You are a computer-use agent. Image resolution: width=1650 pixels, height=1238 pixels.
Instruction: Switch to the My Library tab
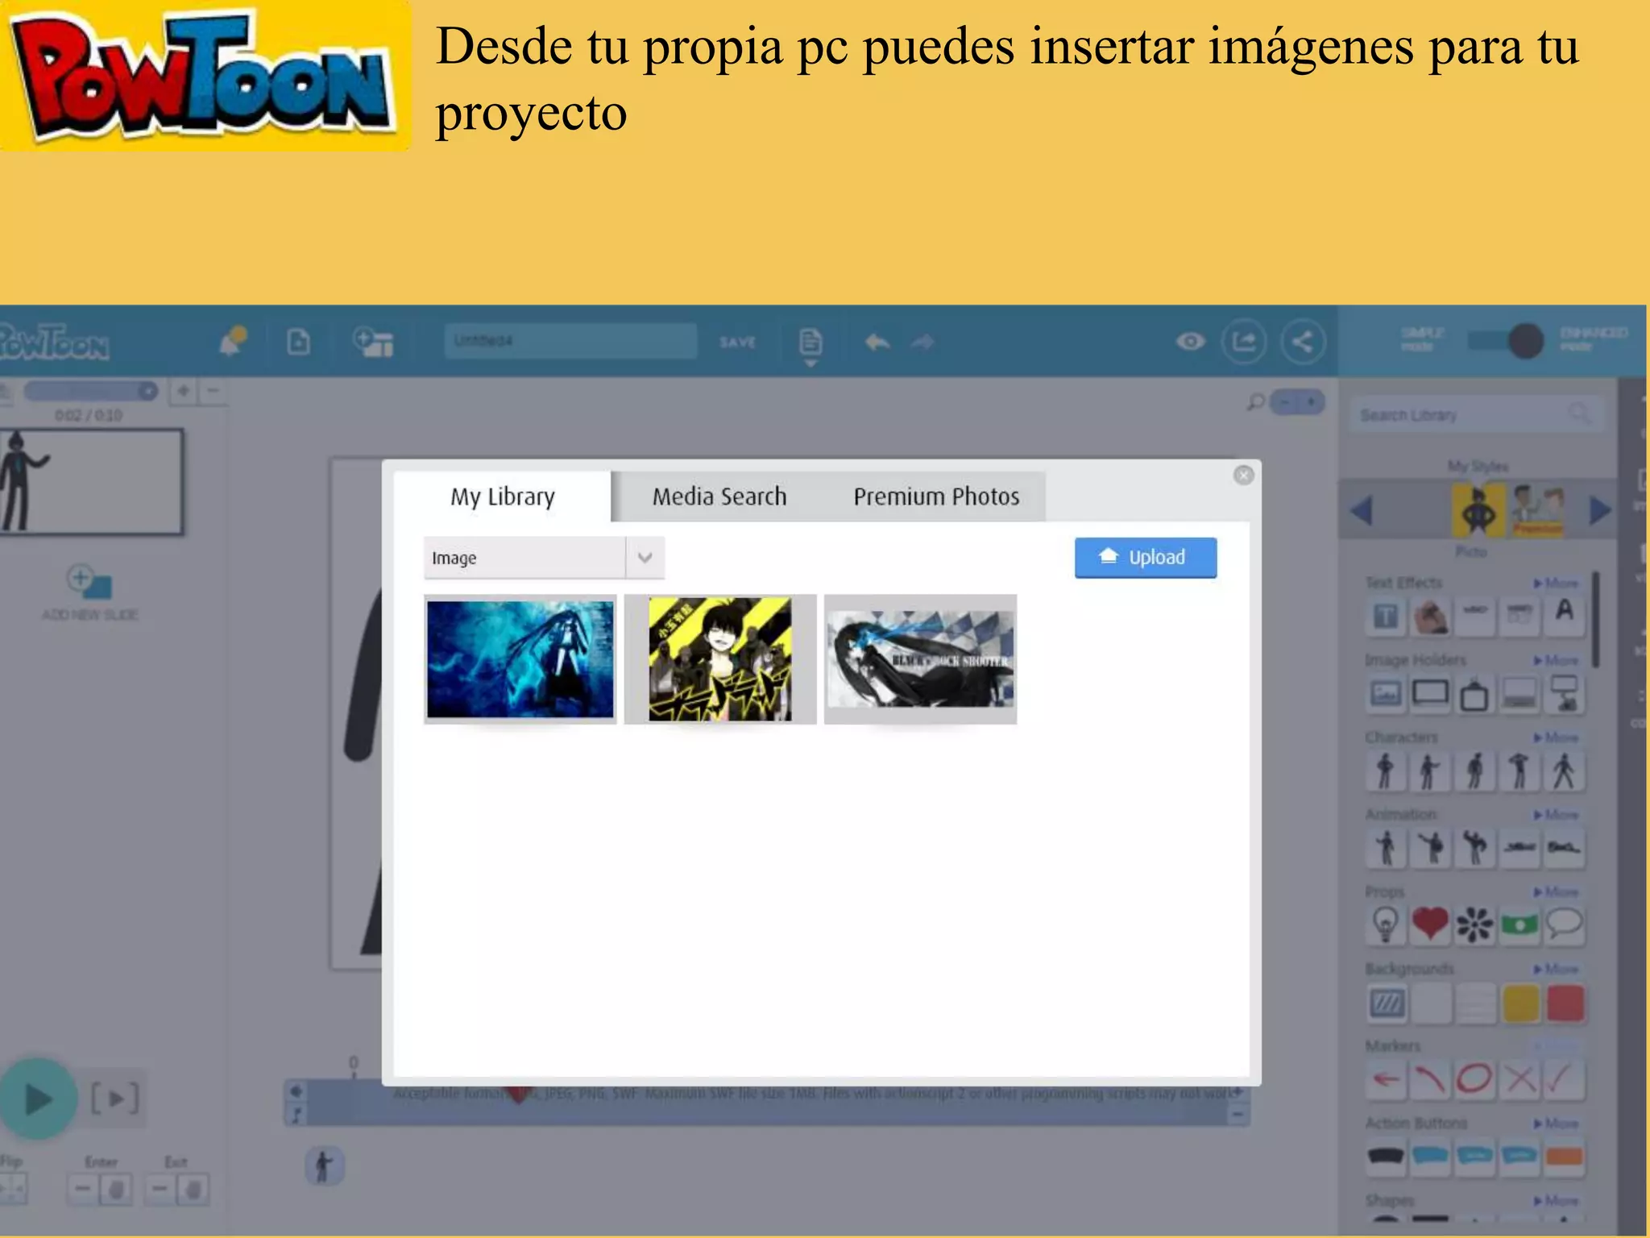pyautogui.click(x=503, y=496)
